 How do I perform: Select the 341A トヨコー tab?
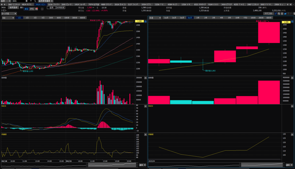(x=40, y=5)
